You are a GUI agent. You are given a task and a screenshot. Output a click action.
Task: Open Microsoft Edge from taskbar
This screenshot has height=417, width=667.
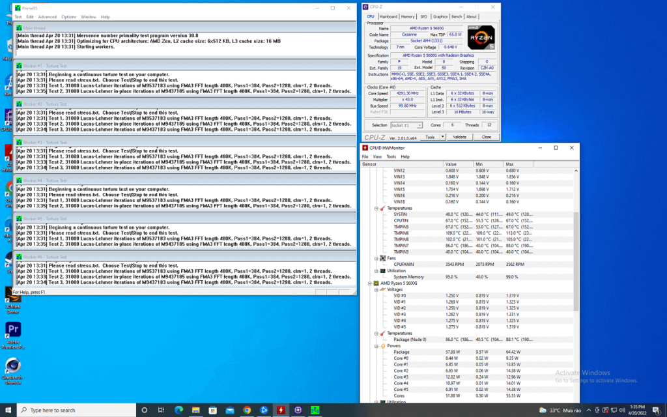(178, 410)
